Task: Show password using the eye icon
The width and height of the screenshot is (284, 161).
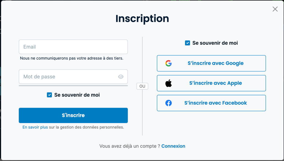Action: (x=121, y=77)
